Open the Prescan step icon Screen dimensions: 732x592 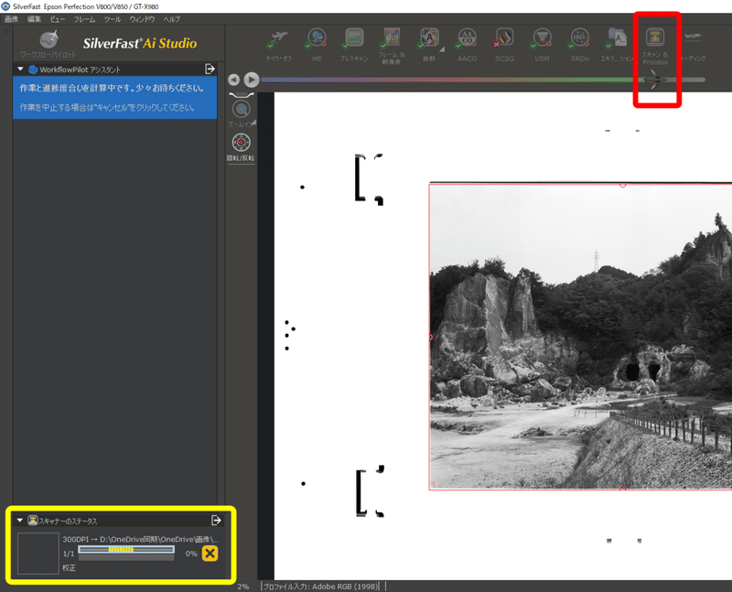354,38
